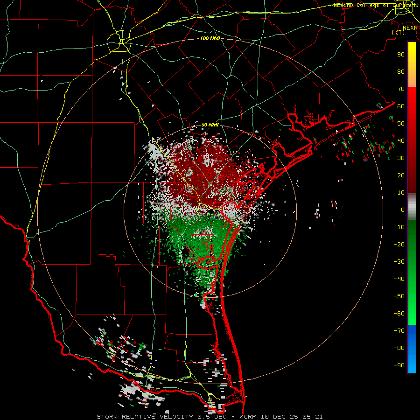420x420 pixels.
Task: Select the -40 value on velocity scale
Action: click(x=399, y=279)
